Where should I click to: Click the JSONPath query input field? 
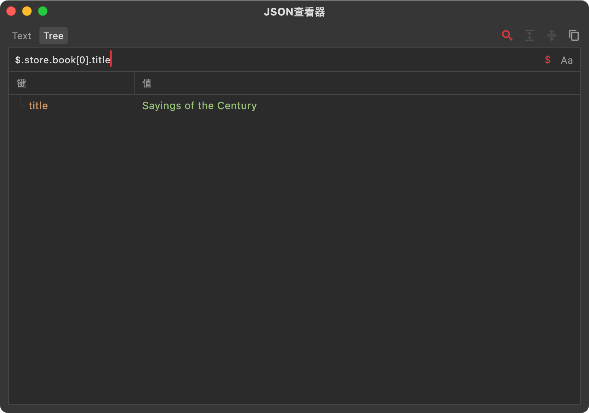[277, 60]
